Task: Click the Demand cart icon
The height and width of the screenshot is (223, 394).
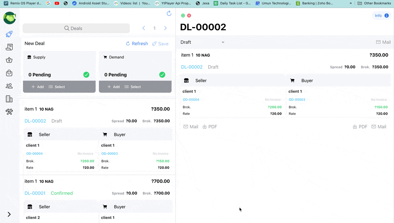Action: pos(105,57)
